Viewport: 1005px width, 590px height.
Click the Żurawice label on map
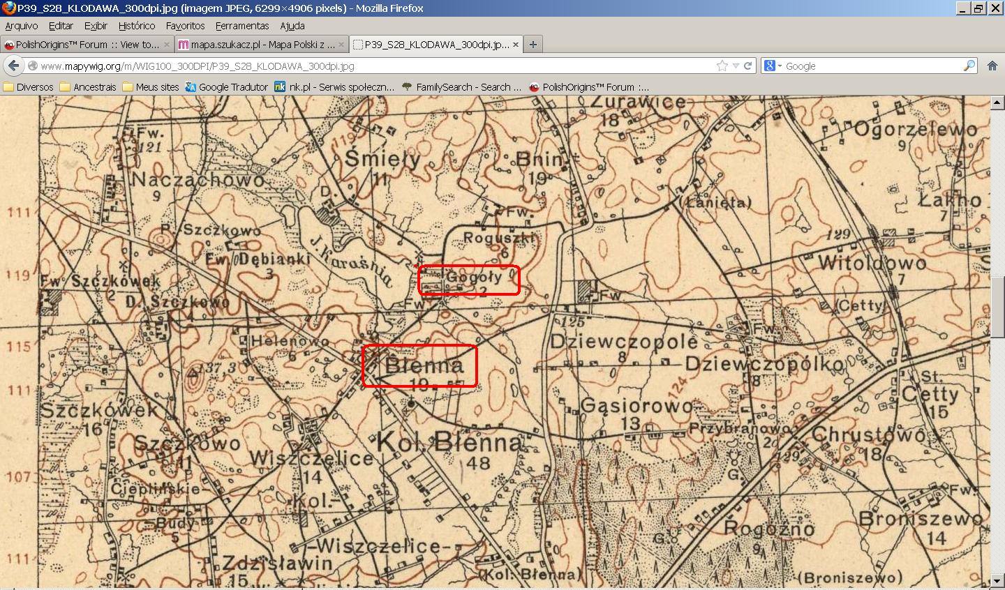click(x=639, y=103)
